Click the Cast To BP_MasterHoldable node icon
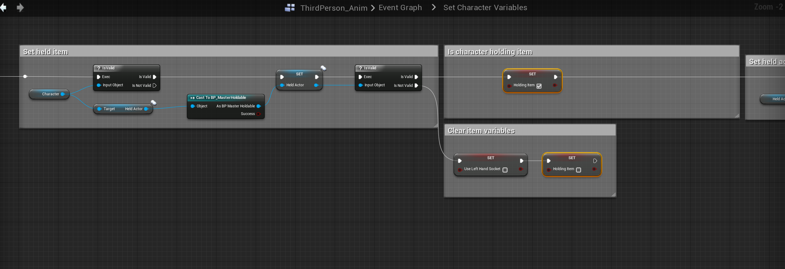Image resolution: width=785 pixels, height=269 pixels. [192, 98]
